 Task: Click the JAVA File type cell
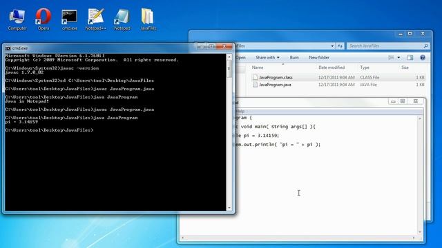(x=368, y=85)
